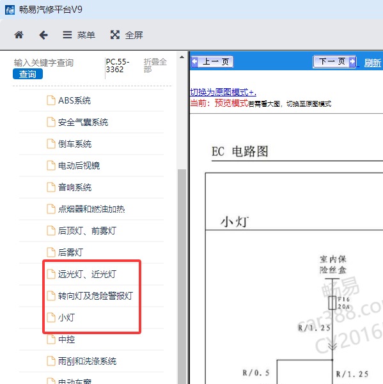Click document icon beside 音响系统
Viewport: 383px width, 384px height.
pyautogui.click(x=51, y=187)
